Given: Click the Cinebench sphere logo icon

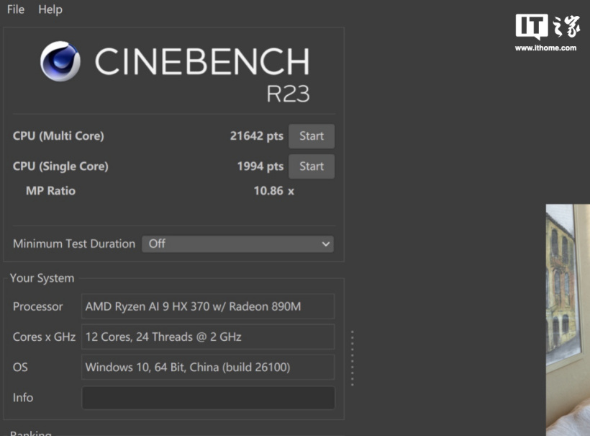Looking at the screenshot, I should pyautogui.click(x=60, y=61).
